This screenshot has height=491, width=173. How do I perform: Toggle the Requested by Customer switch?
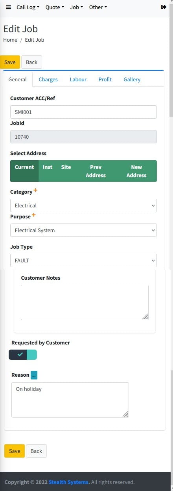(x=23, y=355)
